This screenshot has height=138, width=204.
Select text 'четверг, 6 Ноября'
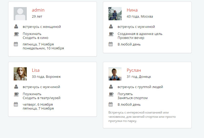38,105
